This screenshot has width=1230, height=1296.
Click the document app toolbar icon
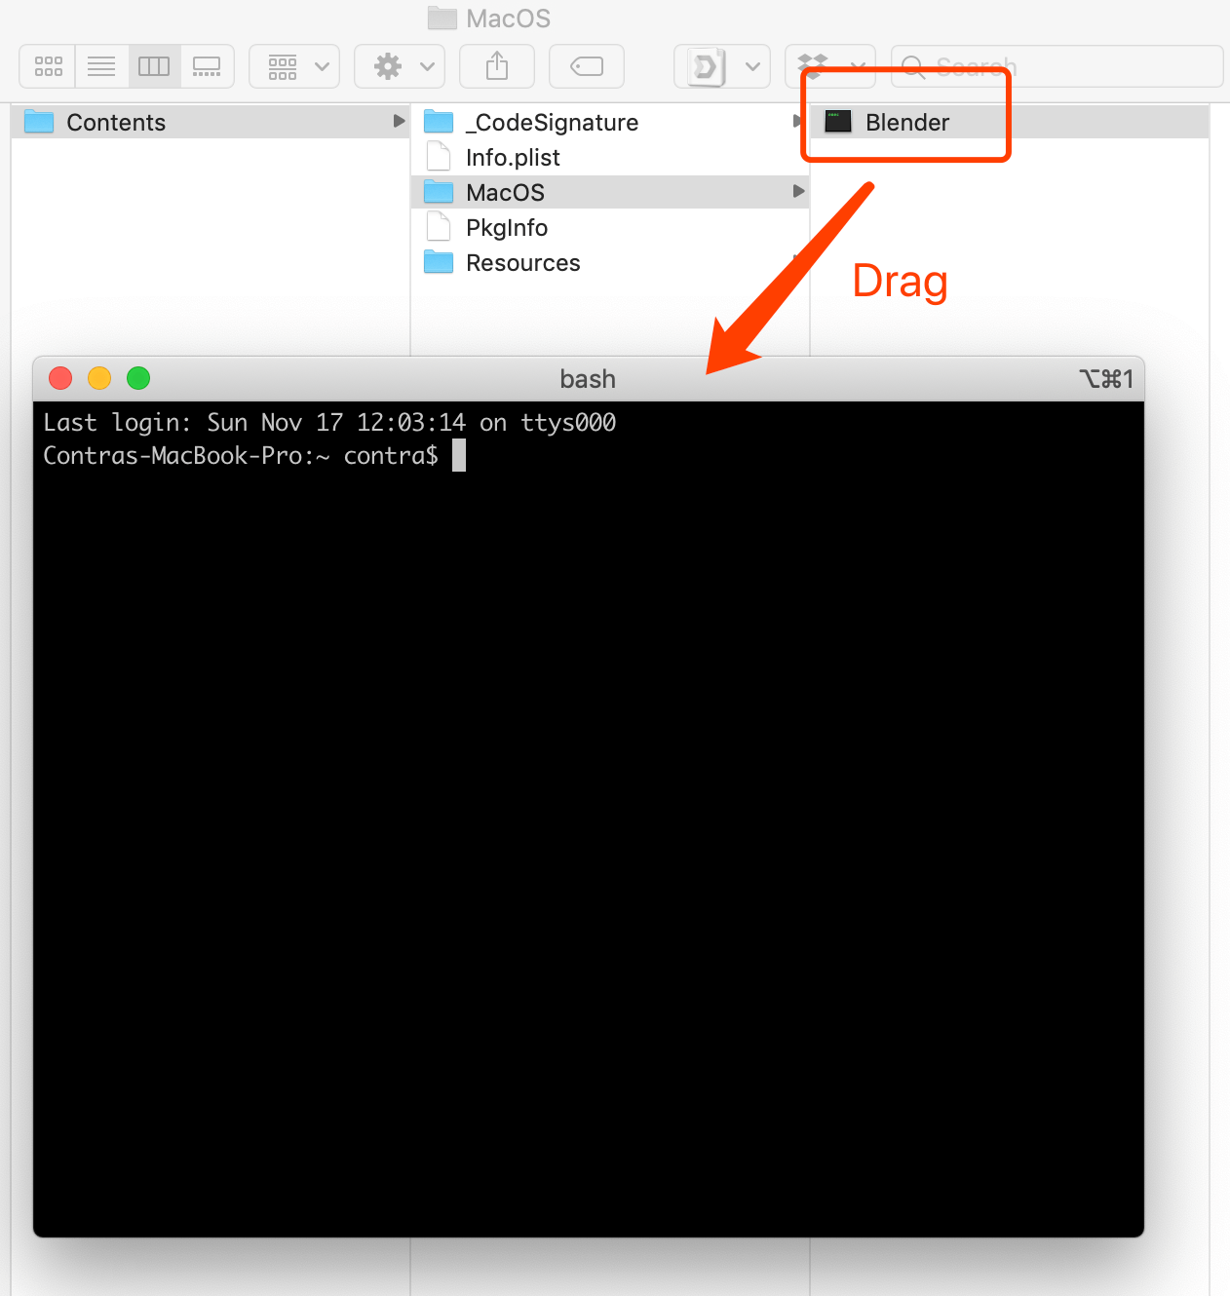click(x=706, y=66)
